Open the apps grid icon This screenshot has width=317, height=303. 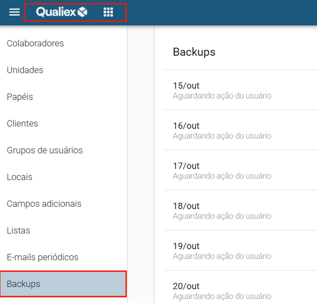point(108,12)
